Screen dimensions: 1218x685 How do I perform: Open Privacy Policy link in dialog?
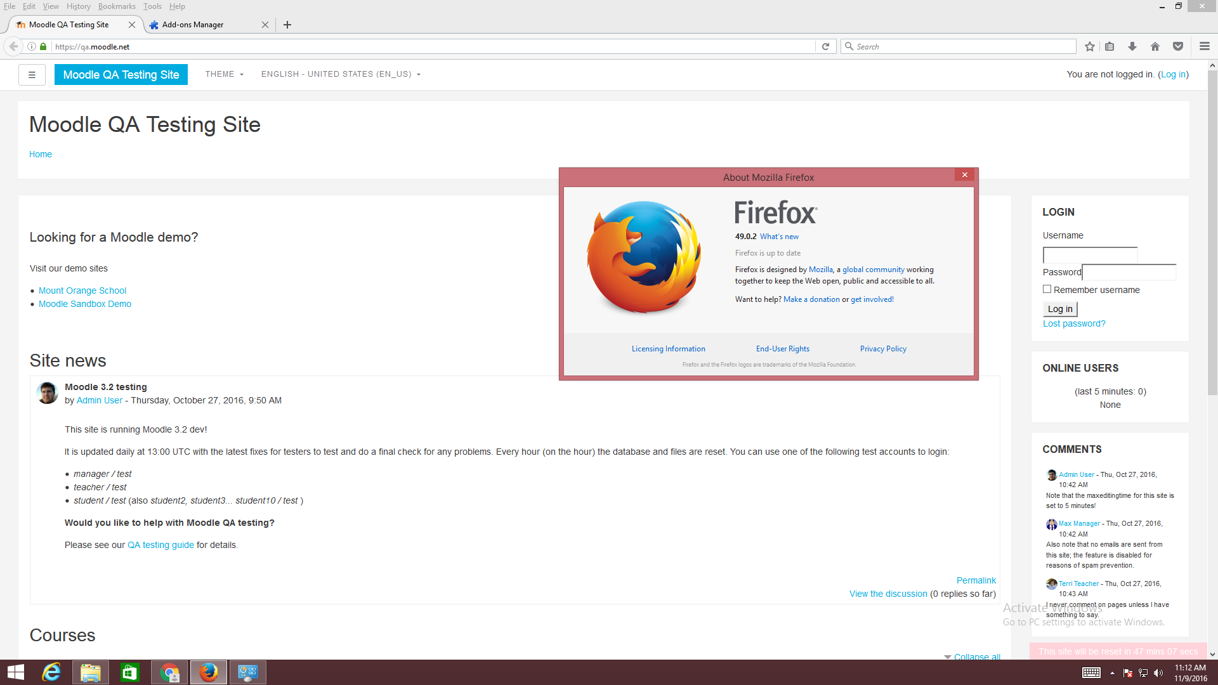883,349
